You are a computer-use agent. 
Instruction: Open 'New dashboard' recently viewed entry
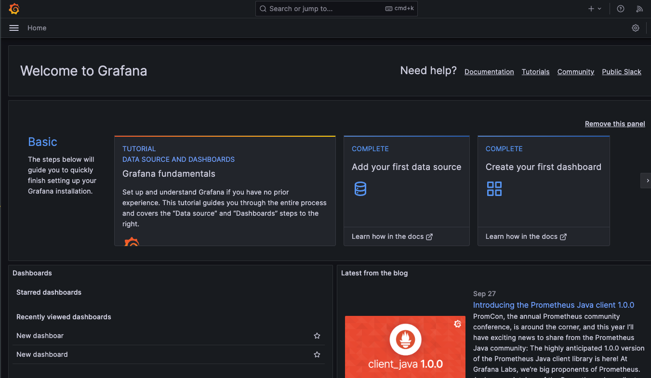point(42,354)
